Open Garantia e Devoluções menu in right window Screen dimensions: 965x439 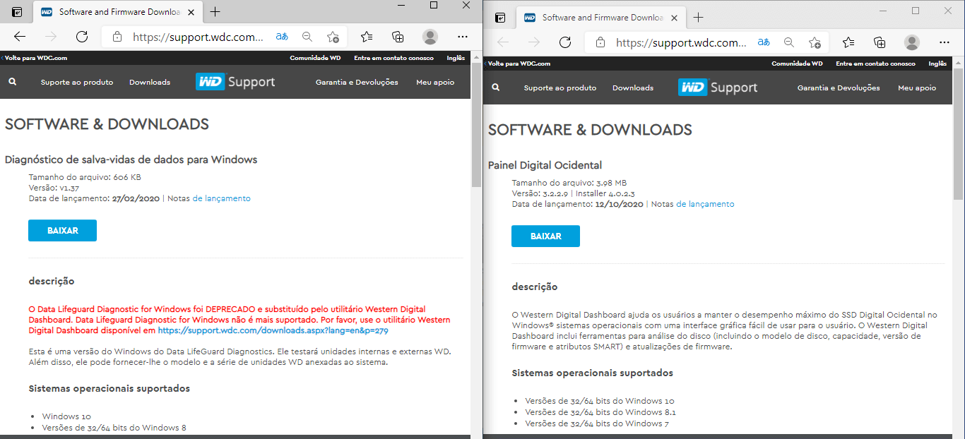[x=839, y=88]
